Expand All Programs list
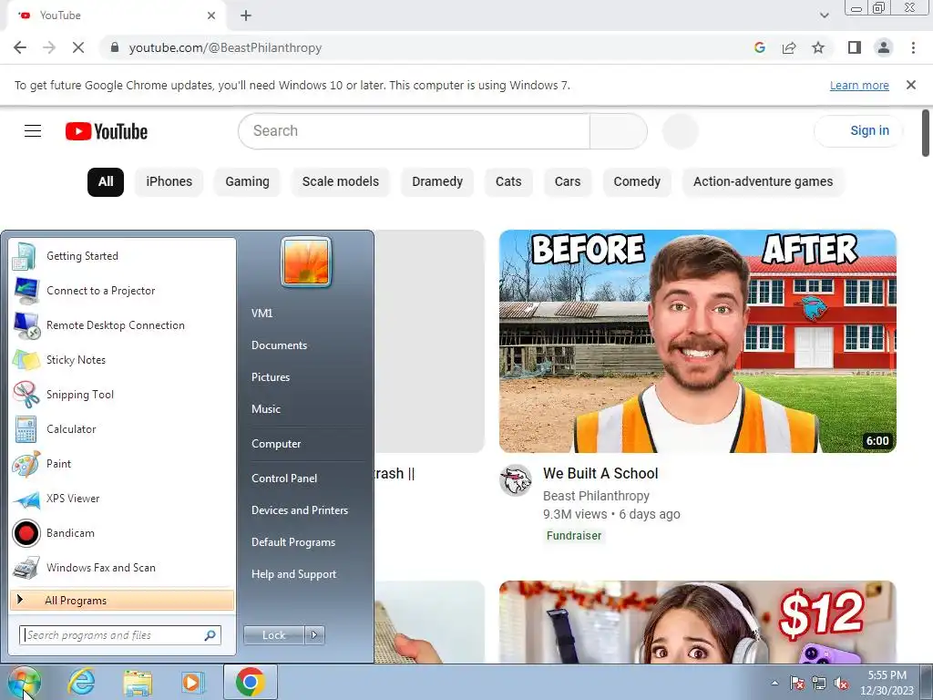The width and height of the screenshot is (933, 700). (122, 600)
